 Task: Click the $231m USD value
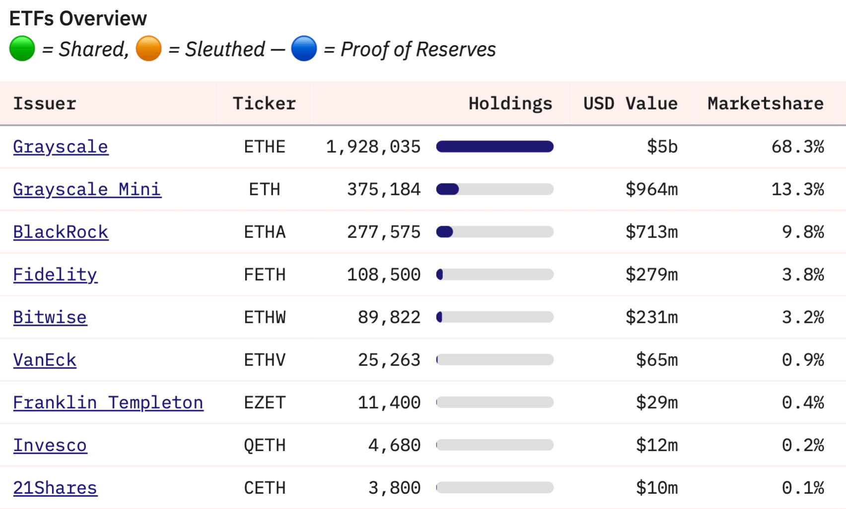pyautogui.click(x=652, y=318)
